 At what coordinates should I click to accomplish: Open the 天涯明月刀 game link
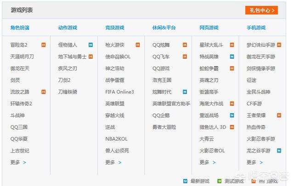(22, 56)
